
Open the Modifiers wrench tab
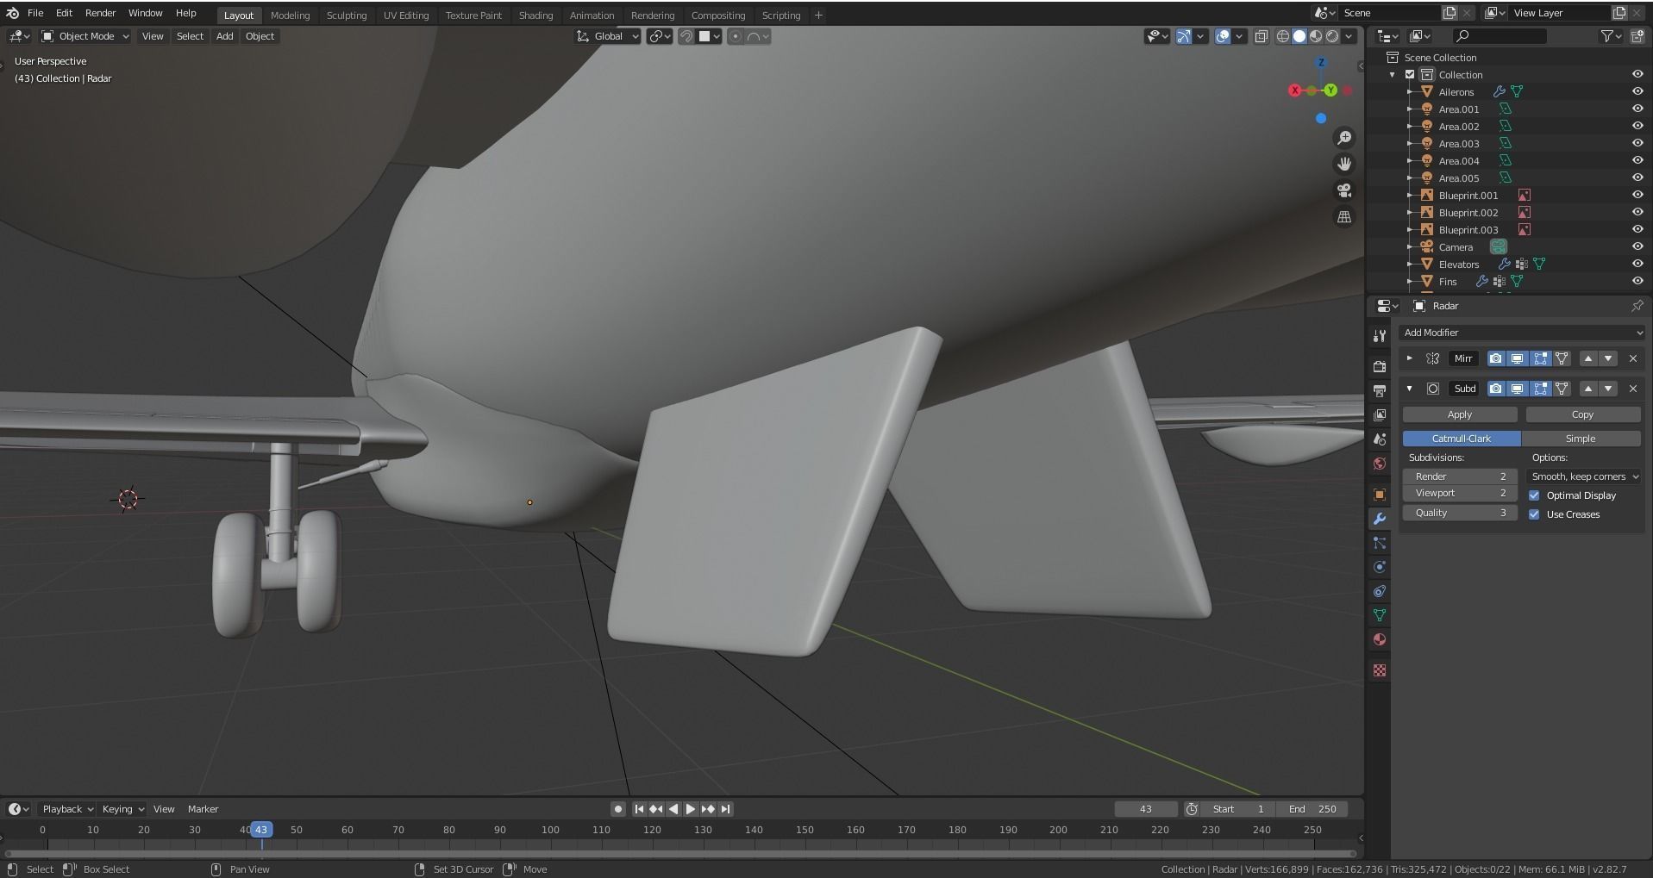pyautogui.click(x=1380, y=519)
